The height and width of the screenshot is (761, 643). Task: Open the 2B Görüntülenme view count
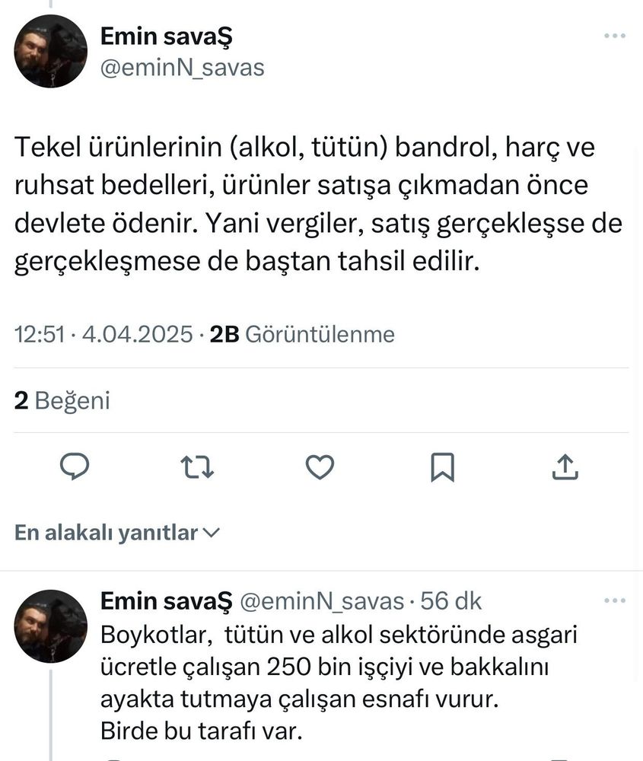302,334
